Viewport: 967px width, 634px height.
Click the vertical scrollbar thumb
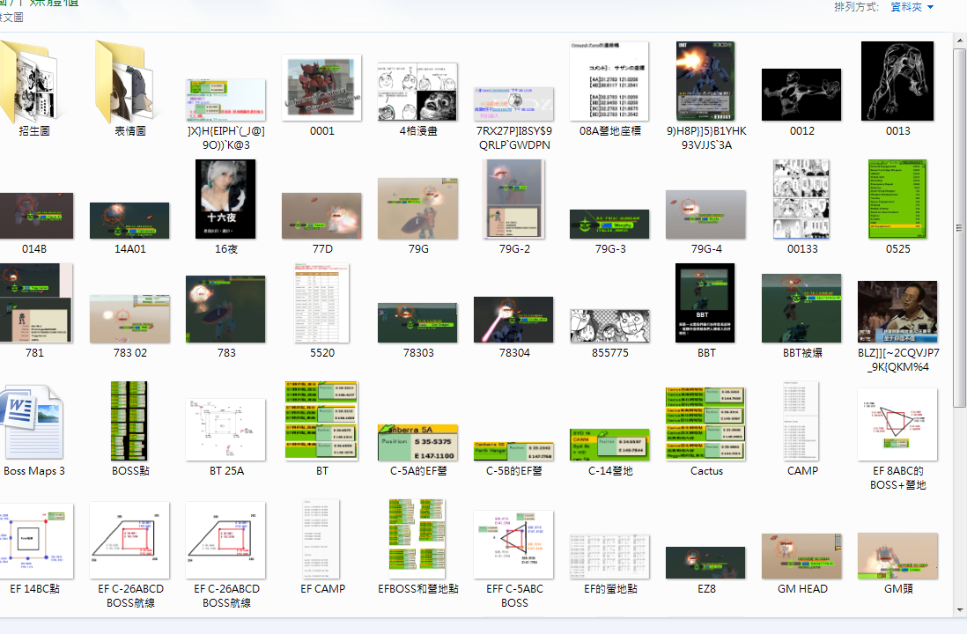(960, 228)
